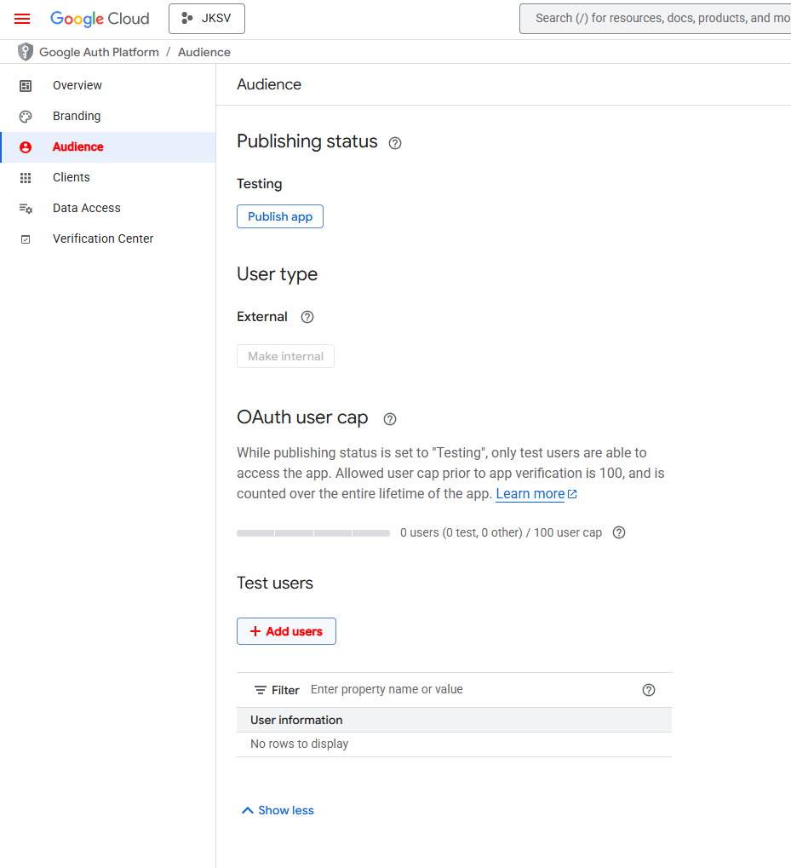Open Data Access section

click(86, 208)
